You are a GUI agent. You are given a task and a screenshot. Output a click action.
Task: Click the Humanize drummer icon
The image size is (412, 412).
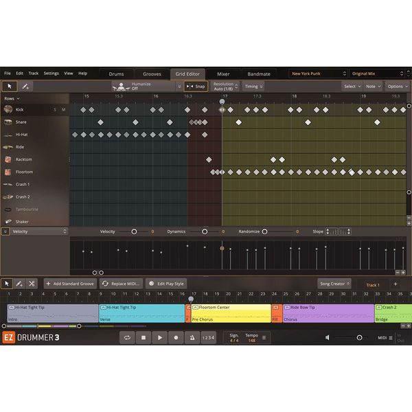121,87
